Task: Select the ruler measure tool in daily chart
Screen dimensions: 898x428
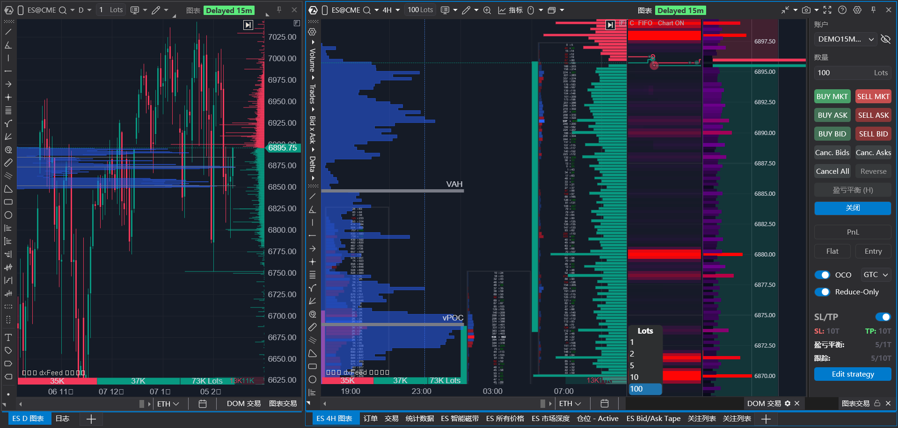Action: pyautogui.click(x=8, y=163)
